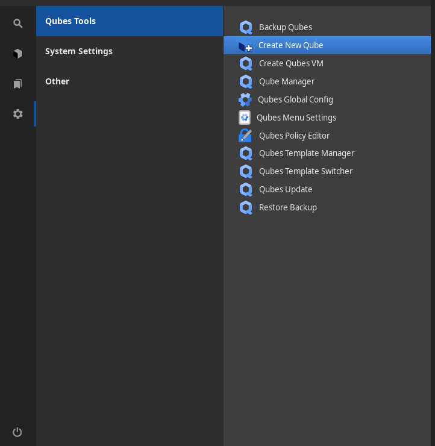The image size is (435, 446).
Task: Open the search tab icon in sidebar
Action: coord(17,24)
